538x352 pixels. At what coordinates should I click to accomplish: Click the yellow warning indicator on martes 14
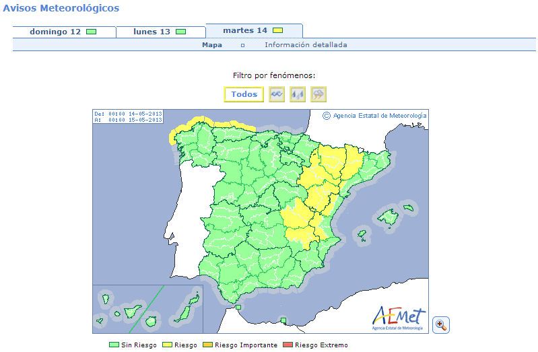pos(277,30)
